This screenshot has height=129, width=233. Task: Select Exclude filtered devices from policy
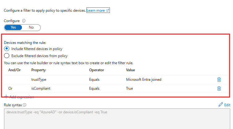pyautogui.click(x=6, y=56)
